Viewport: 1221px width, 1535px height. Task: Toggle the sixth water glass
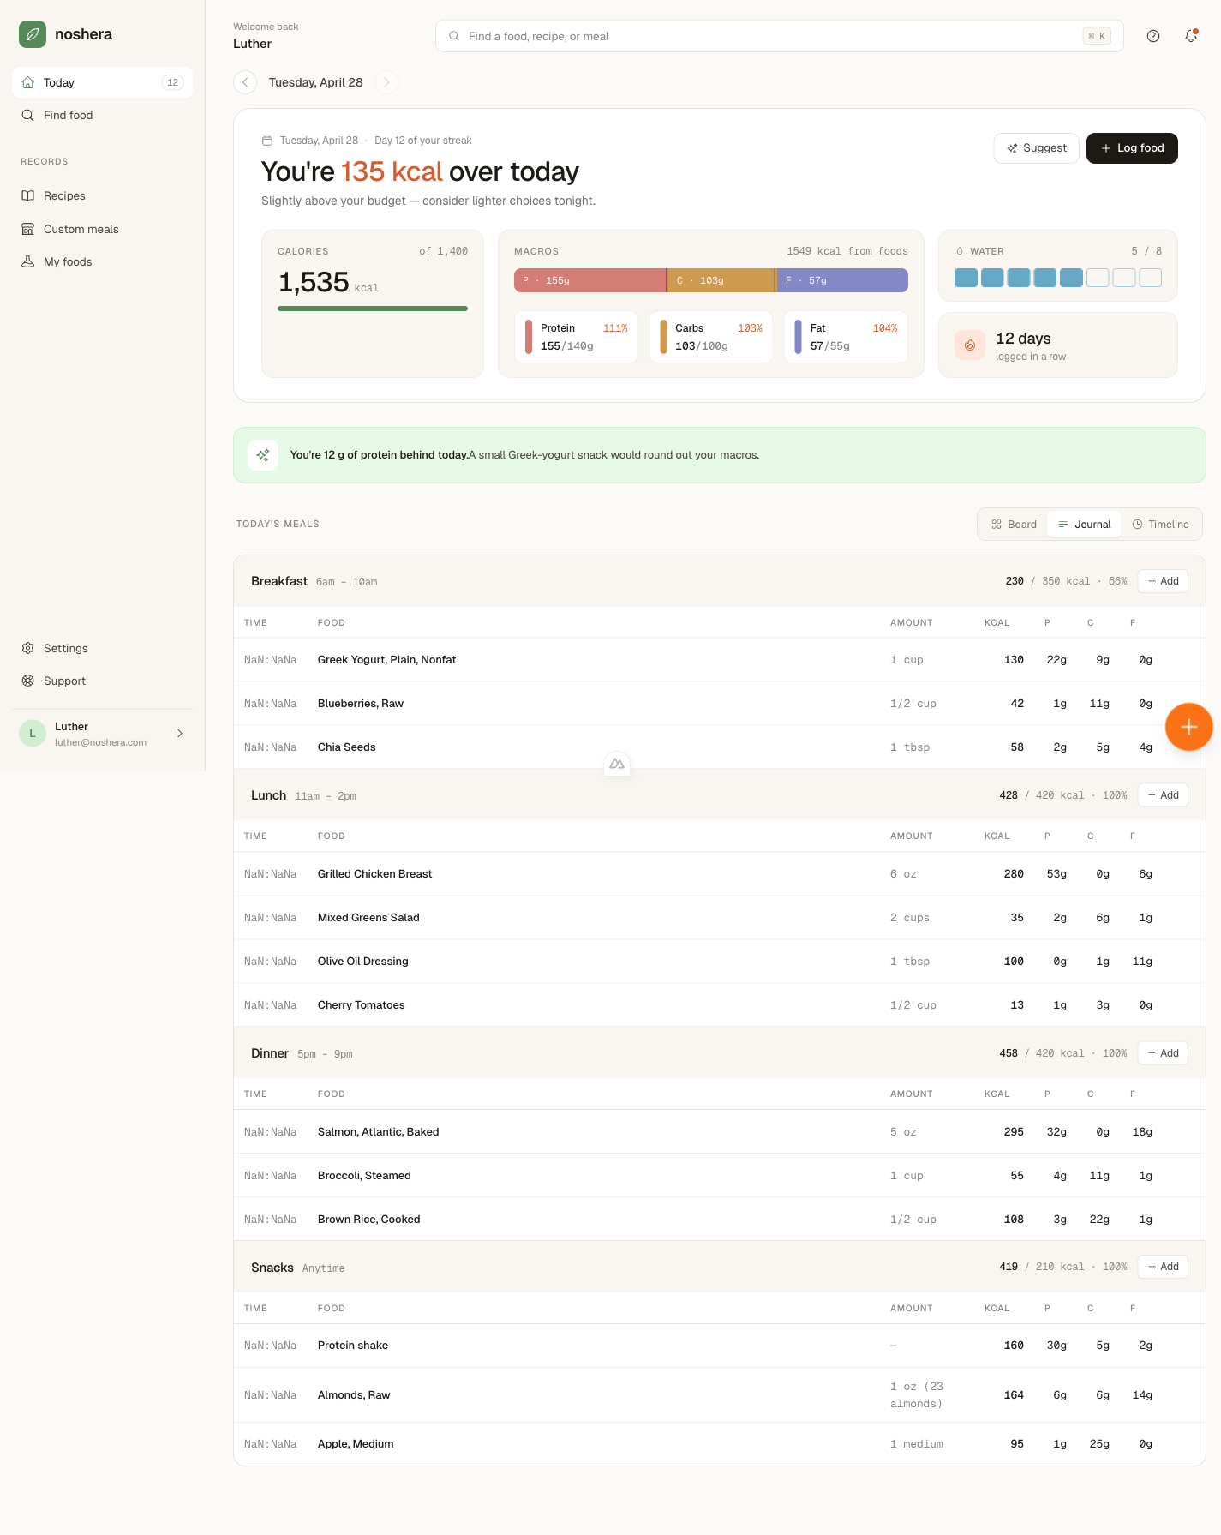pyautogui.click(x=1098, y=278)
